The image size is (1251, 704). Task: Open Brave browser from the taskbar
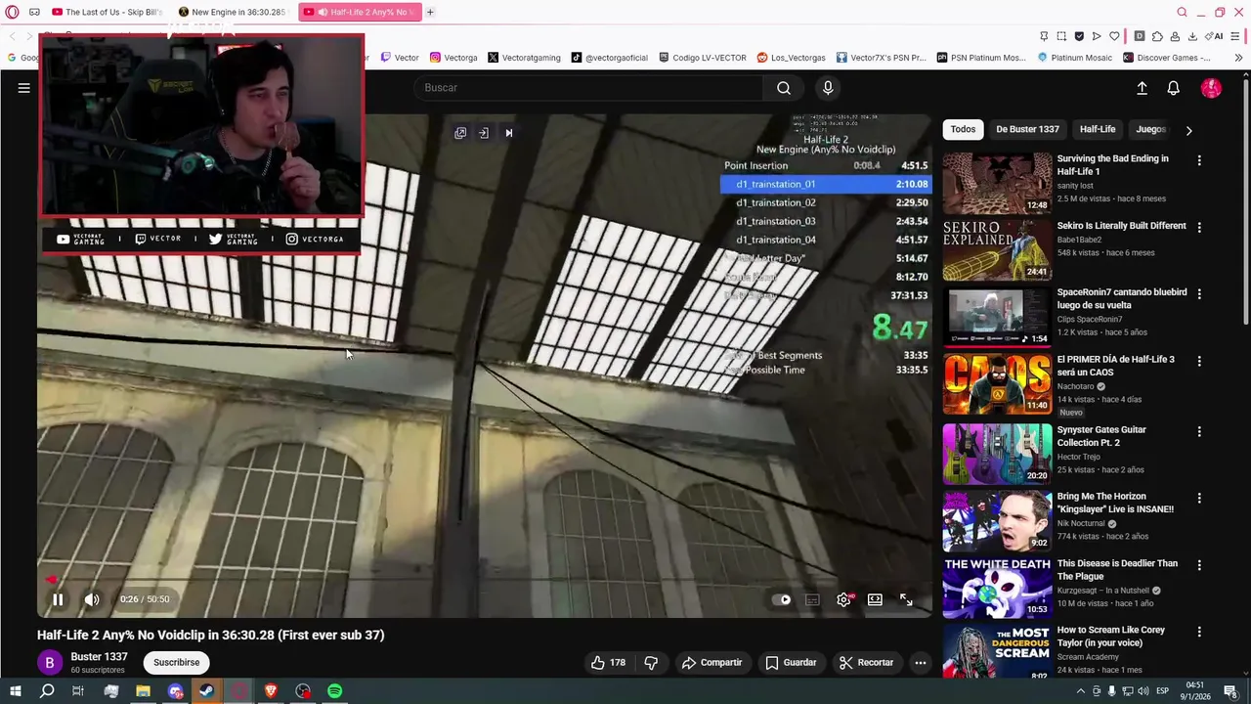point(271,691)
